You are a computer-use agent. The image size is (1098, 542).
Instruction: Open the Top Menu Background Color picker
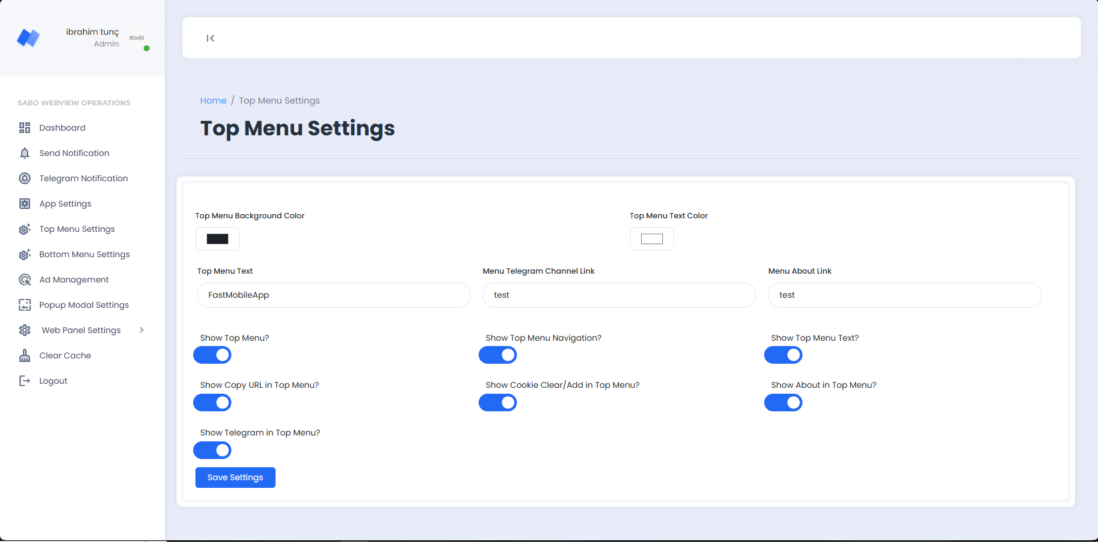coord(217,239)
